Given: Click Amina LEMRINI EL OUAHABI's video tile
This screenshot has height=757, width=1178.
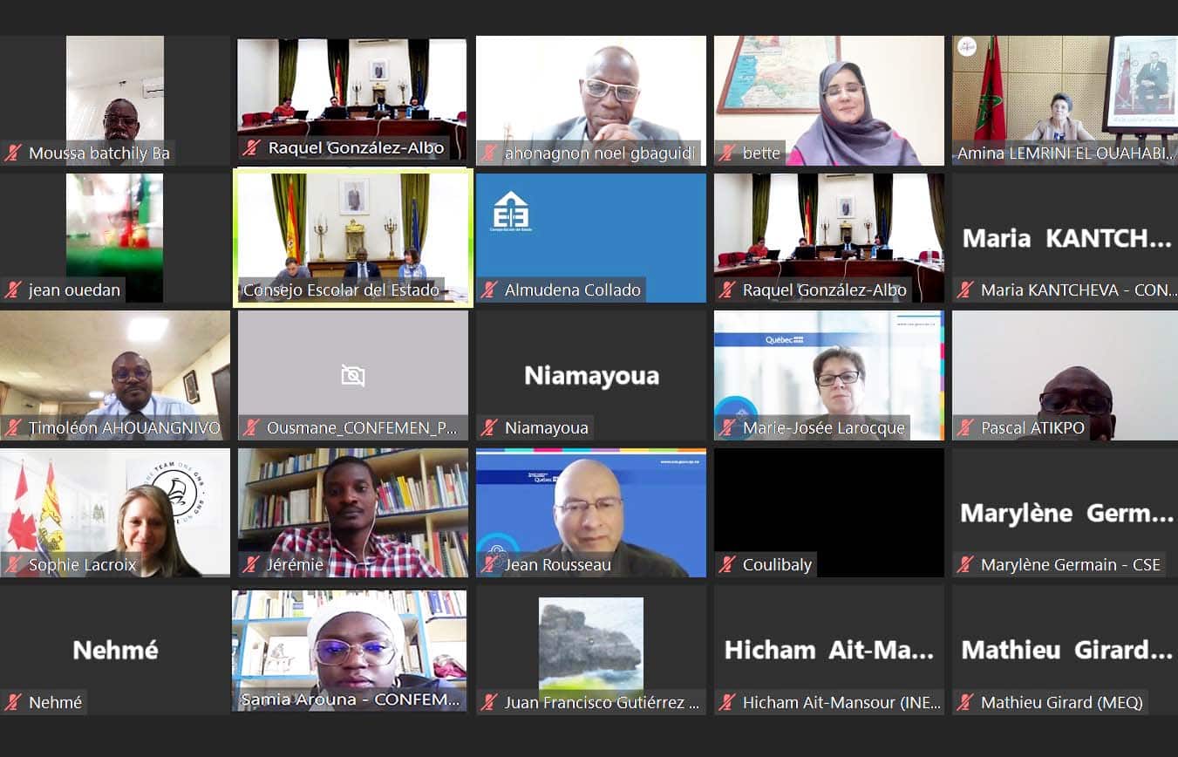Looking at the screenshot, I should [1065, 100].
